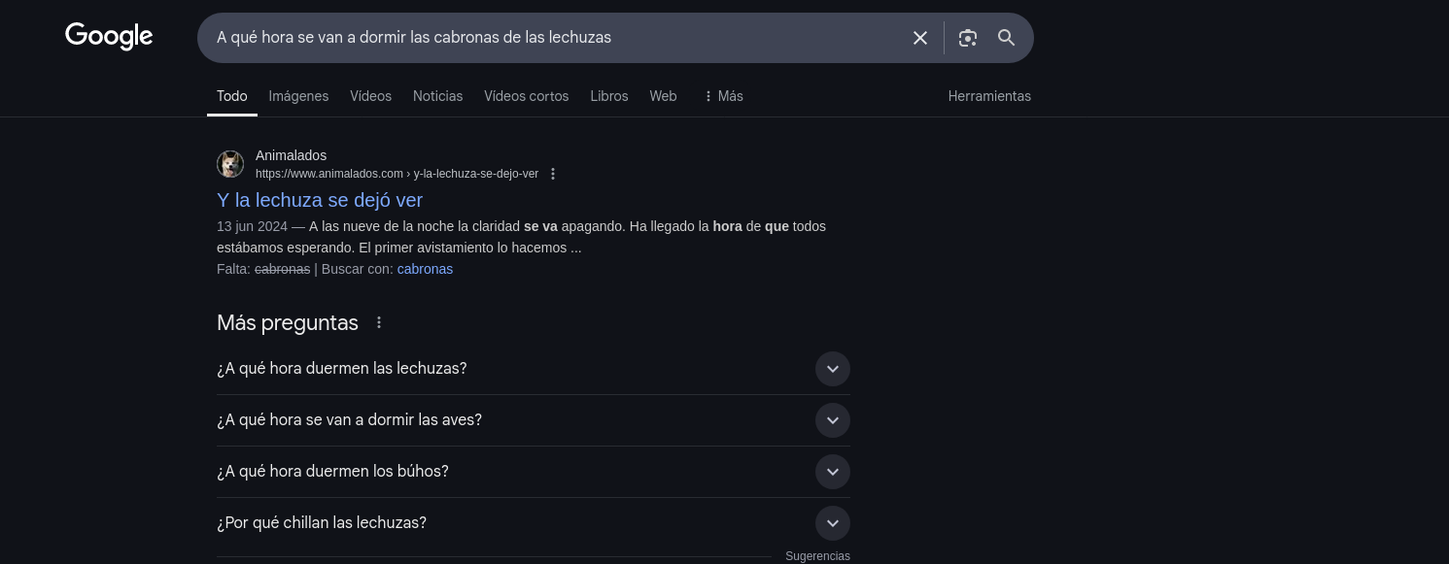Open the Google logo homepage
This screenshot has height=564, width=1449.
point(109,37)
